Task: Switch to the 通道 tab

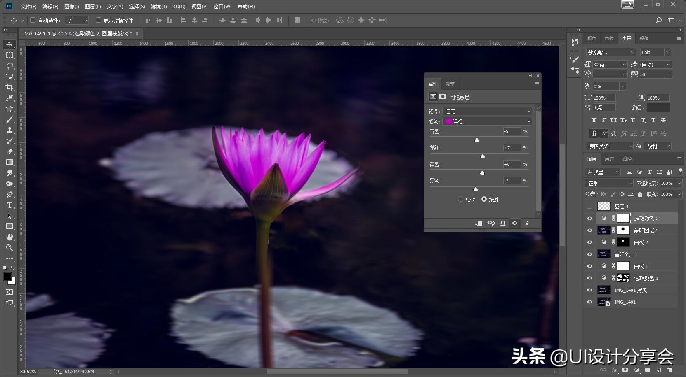Action: pyautogui.click(x=609, y=159)
